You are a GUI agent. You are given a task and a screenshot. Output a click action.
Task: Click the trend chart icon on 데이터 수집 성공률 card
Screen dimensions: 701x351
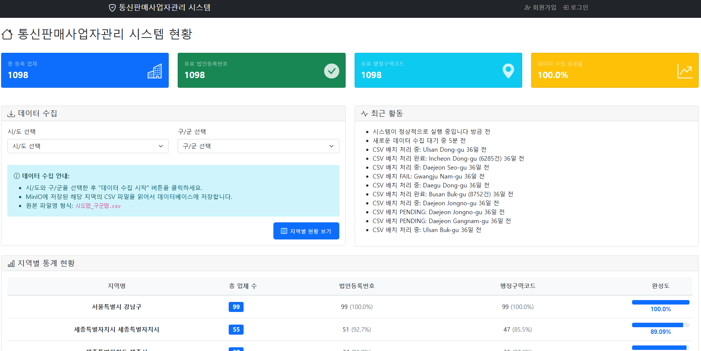[x=685, y=70]
